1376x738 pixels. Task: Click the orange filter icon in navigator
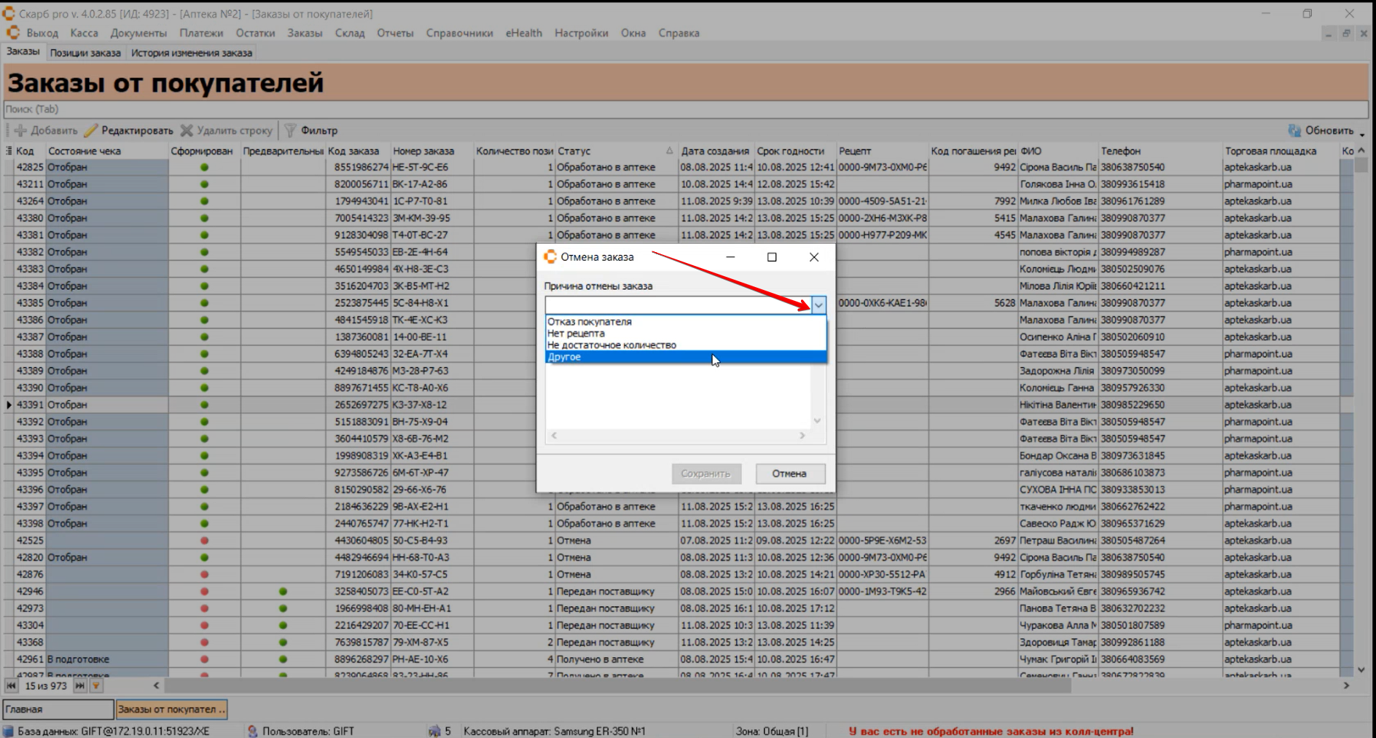[96, 686]
